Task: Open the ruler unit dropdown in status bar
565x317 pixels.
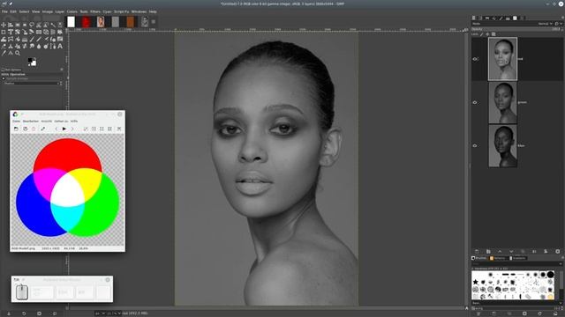Action: click(x=99, y=313)
